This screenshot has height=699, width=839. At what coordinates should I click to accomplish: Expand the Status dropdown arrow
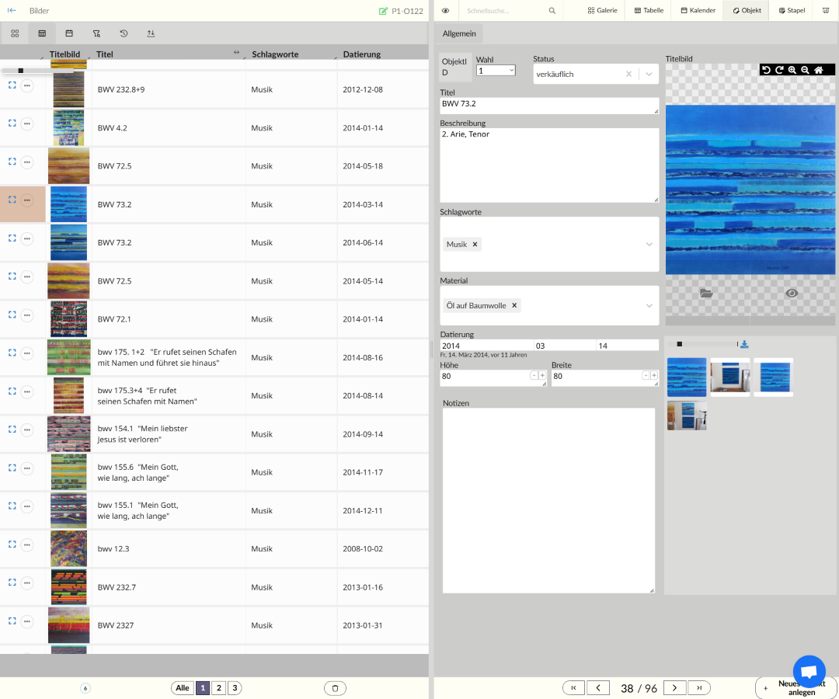(x=649, y=75)
